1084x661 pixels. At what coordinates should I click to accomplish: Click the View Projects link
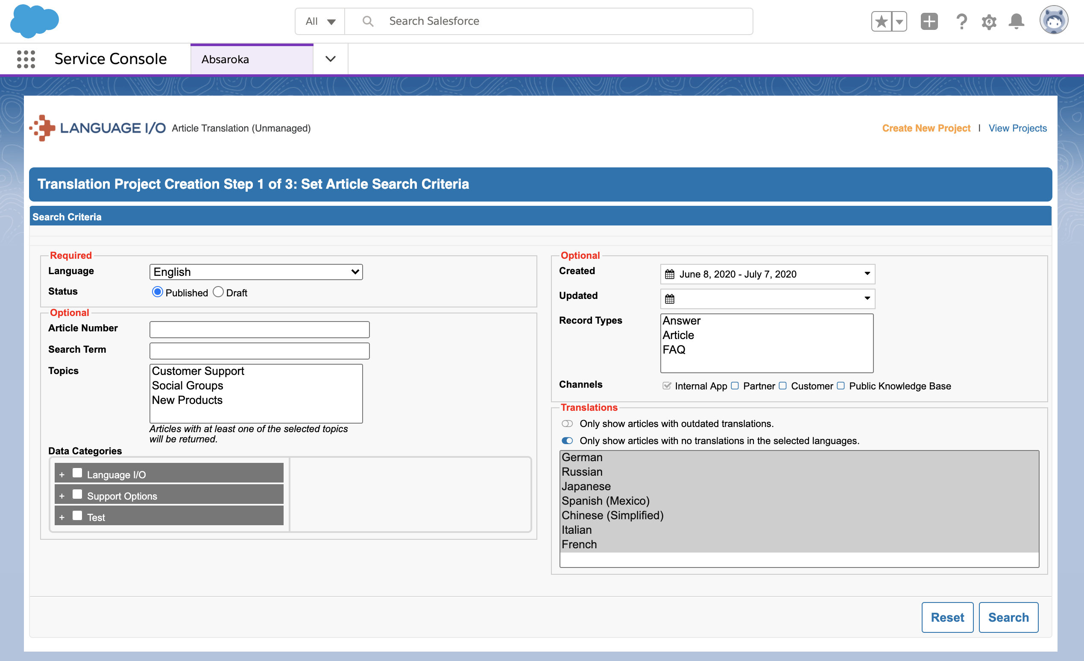point(1017,128)
